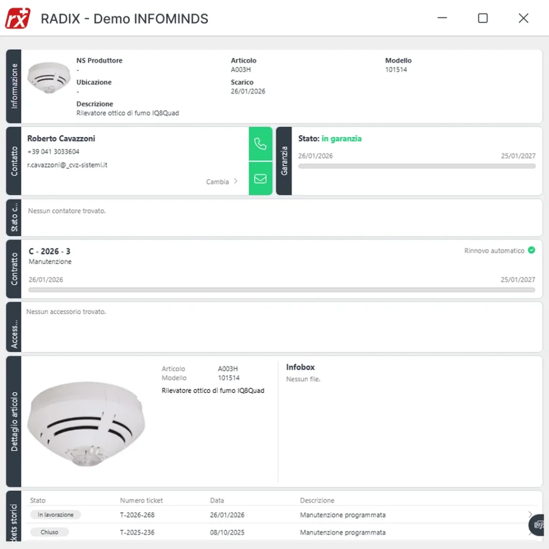
Task: Click the phone number +39 041 3033604
Action: click(x=53, y=152)
